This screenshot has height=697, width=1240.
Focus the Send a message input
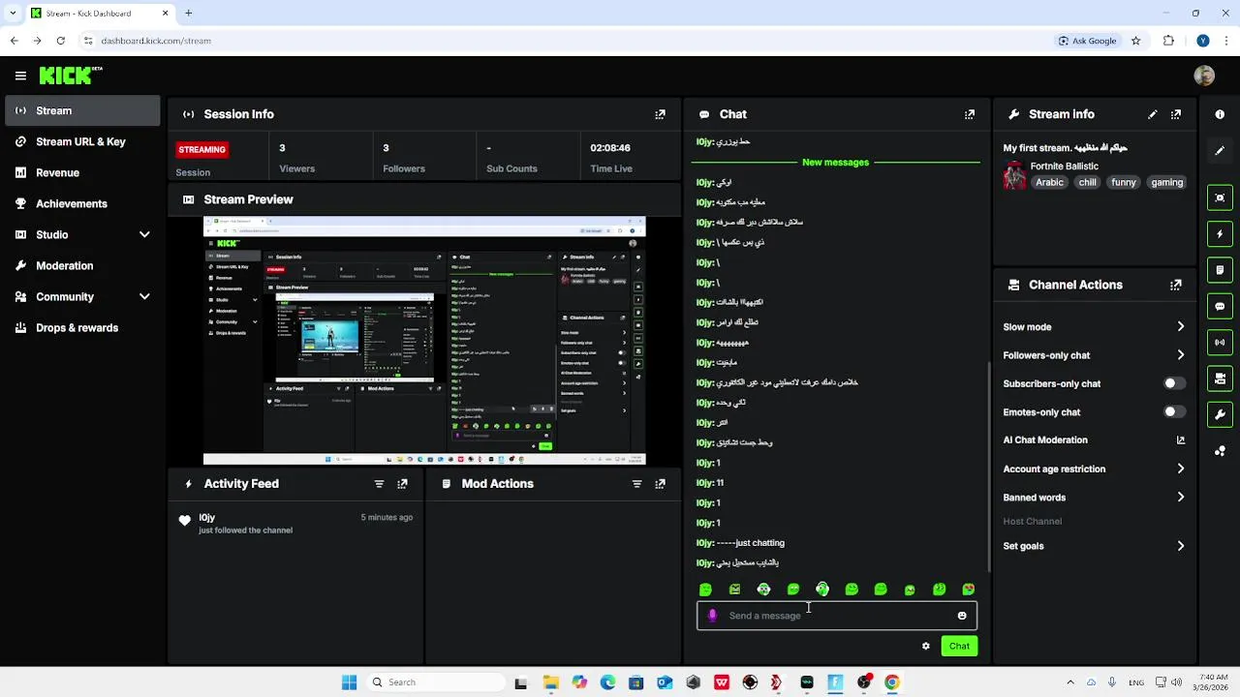point(837,616)
